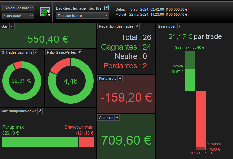
Task: Select the Gain moyen panel title
Action: coord(167,26)
